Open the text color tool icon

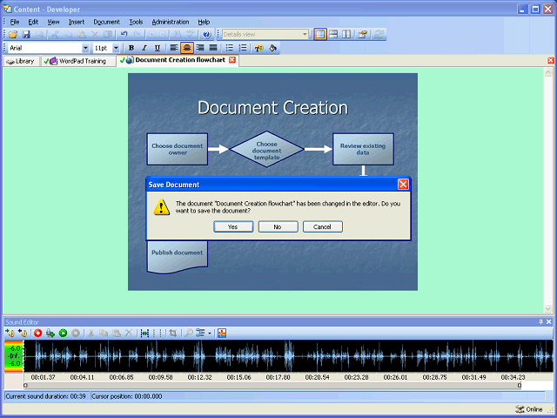259,48
